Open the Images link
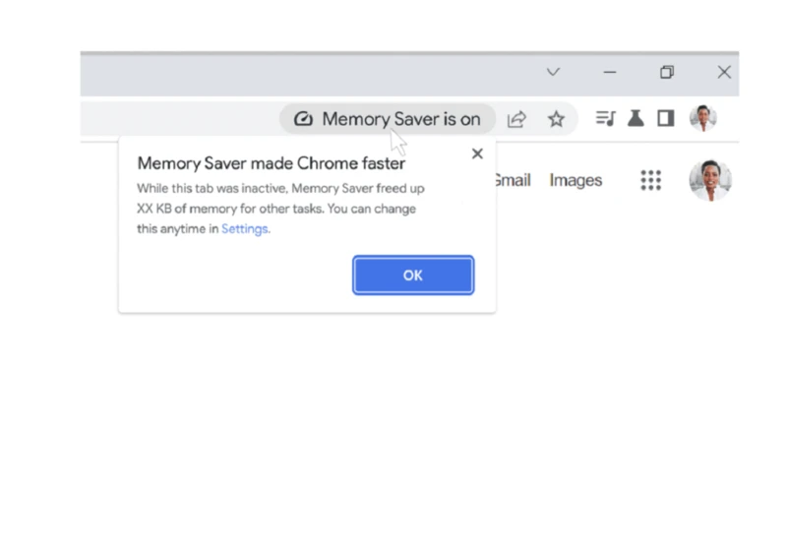This screenshot has width=787, height=551. 575,180
